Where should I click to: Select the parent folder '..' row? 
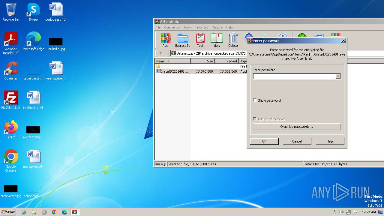pos(201,66)
